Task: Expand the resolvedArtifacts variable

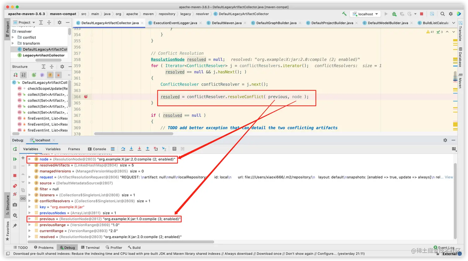Action: coord(29,165)
